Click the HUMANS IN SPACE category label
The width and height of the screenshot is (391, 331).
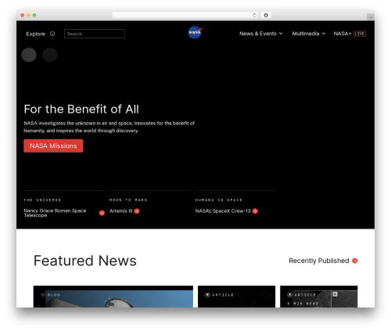point(219,200)
